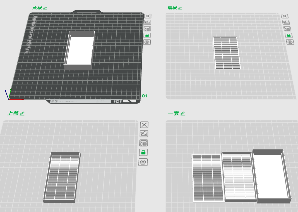This screenshot has height=212, width=298.
Task: Open plate settings for the 上盖 plate
Action: click(143, 162)
